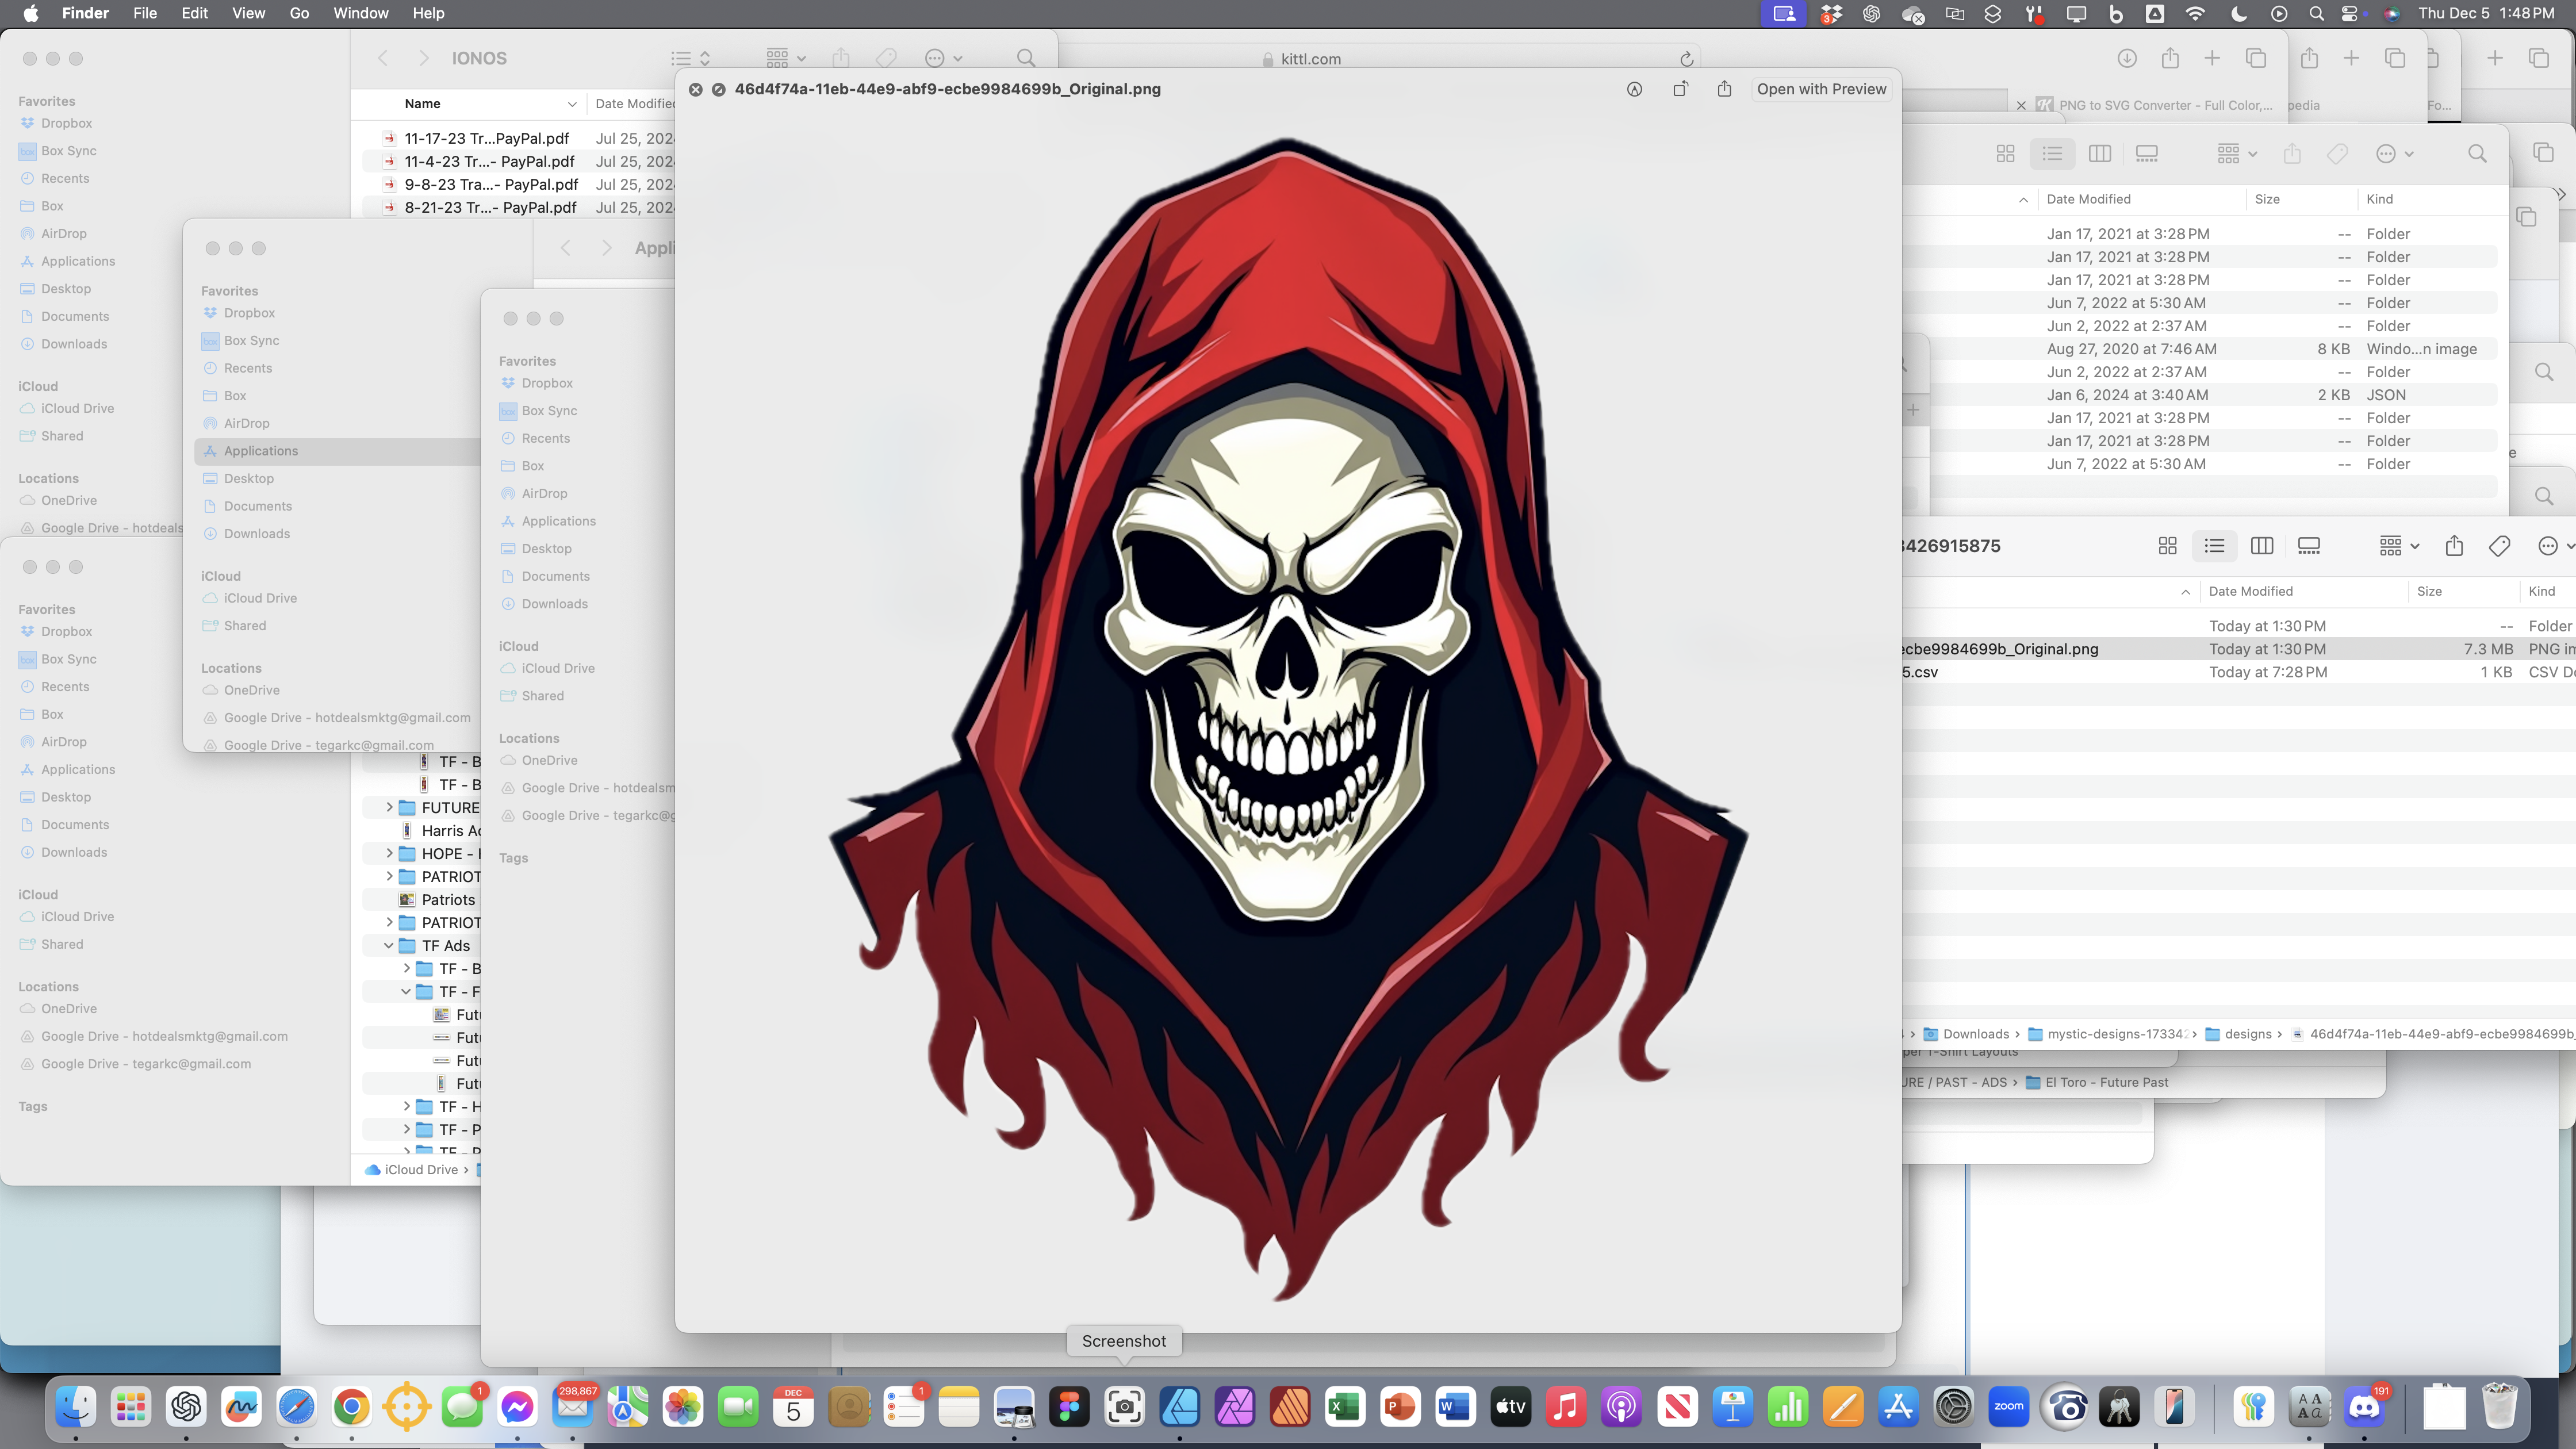Select list view in upper right Finder window
This screenshot has width=2576, height=1449.
pos(2052,154)
